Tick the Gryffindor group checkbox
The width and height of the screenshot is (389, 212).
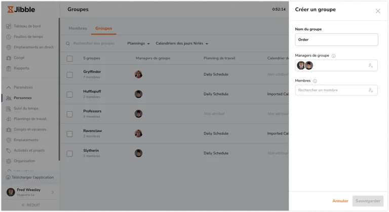(x=70, y=74)
